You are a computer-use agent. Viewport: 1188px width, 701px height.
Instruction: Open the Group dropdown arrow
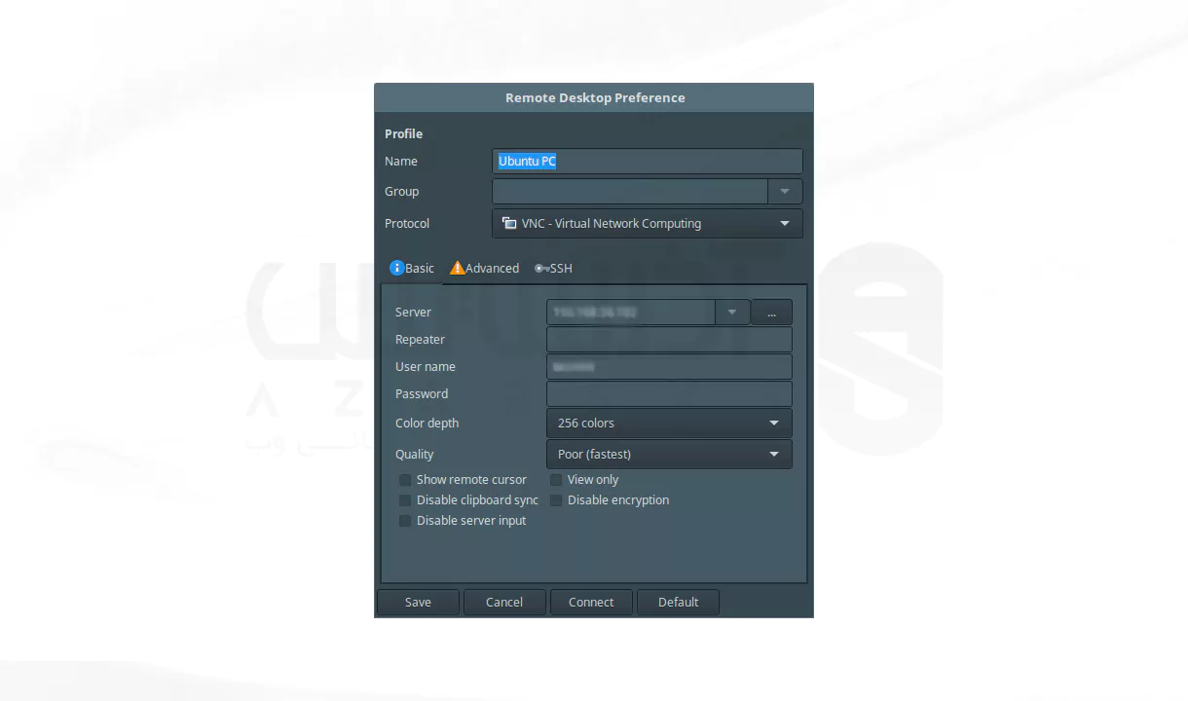tap(785, 192)
